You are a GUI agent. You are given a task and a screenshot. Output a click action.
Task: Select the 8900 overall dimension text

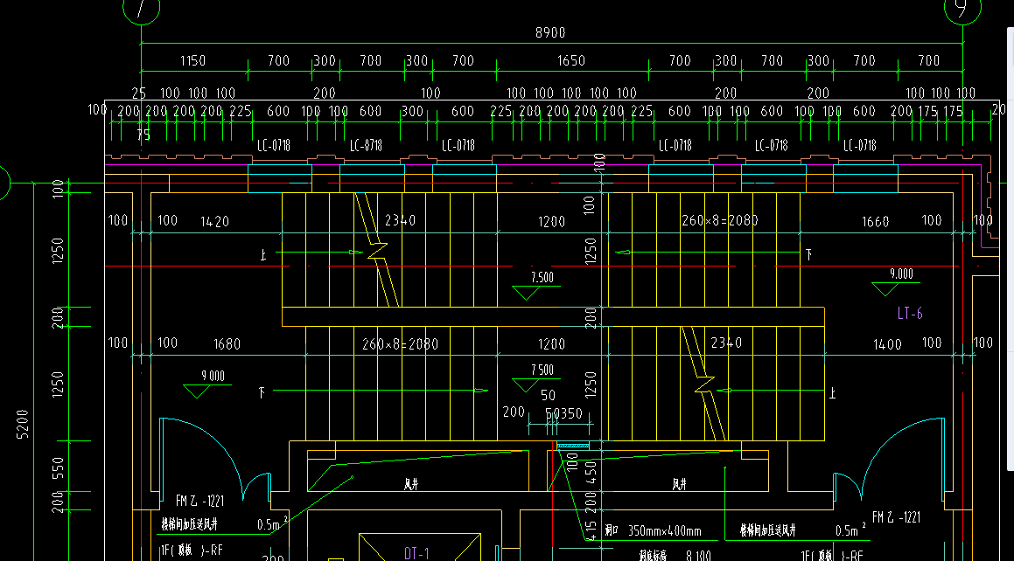click(x=550, y=32)
